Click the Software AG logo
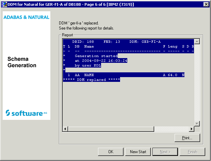This screenshot has width=211, height=161. [x=27, y=113]
